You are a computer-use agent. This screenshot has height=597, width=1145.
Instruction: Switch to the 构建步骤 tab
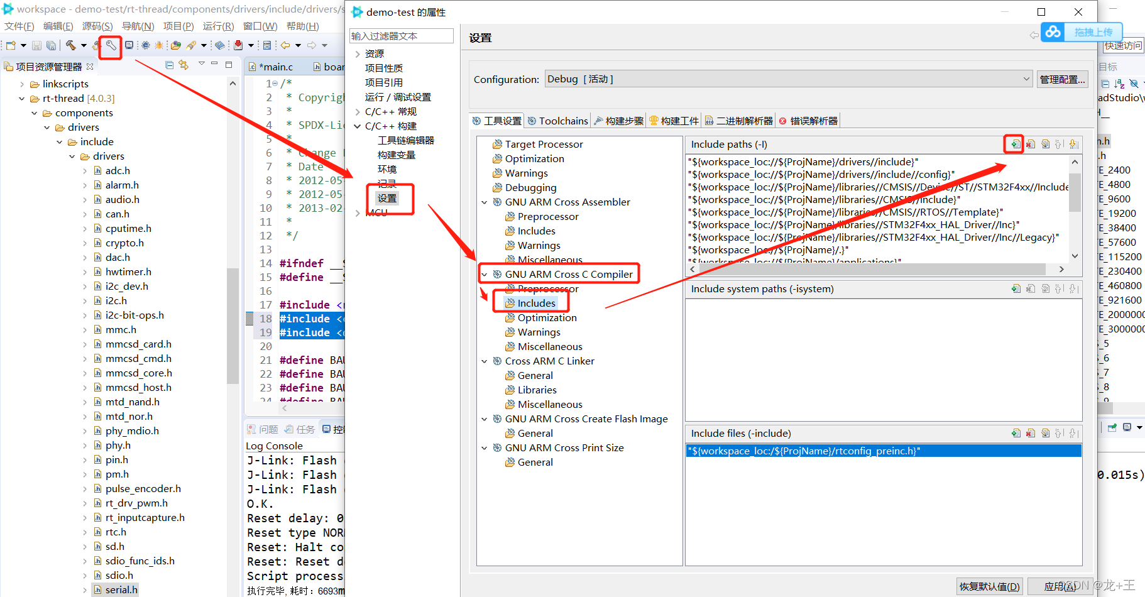(618, 121)
